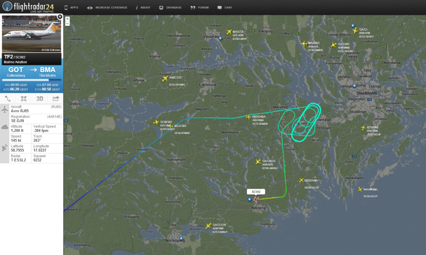Click the Increase Coverage link
426x255 pixels.
pos(107,8)
